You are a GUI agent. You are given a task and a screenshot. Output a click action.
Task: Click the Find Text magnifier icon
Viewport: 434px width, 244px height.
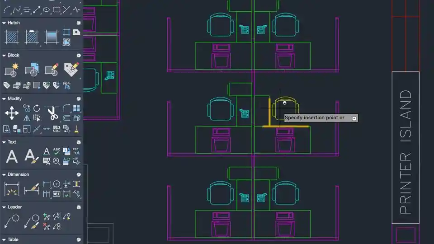click(57, 161)
